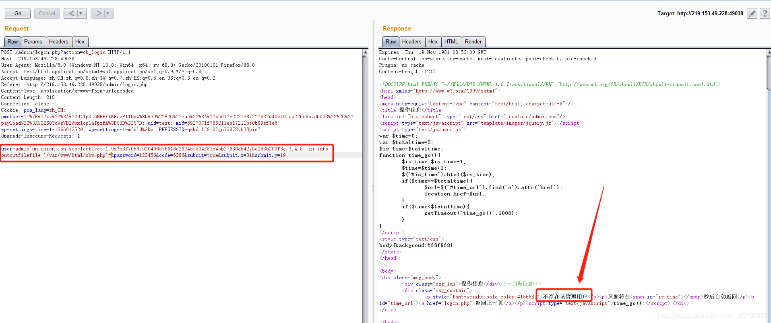The height and width of the screenshot is (323, 771).
Task: Click the Response section heading
Action: tap(397, 29)
